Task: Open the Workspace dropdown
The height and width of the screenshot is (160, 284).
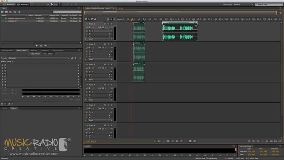Action: click(x=244, y=4)
